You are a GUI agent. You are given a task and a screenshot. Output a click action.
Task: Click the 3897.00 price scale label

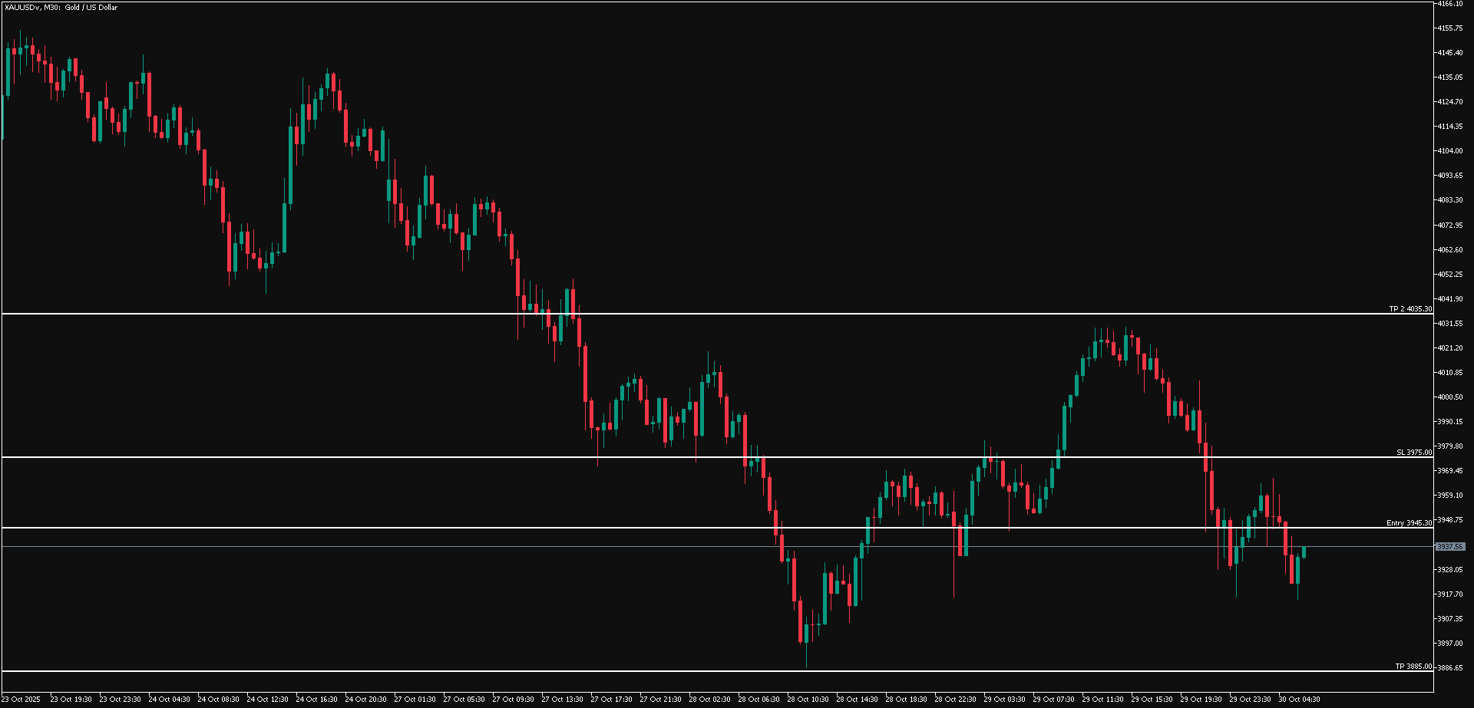pyautogui.click(x=1449, y=644)
